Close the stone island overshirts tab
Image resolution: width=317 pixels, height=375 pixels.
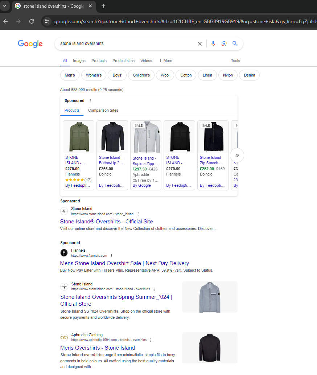pos(90,6)
